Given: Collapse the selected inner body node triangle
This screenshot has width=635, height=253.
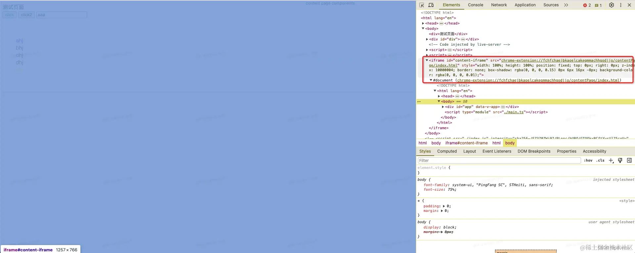Looking at the screenshot, I should pyautogui.click(x=439, y=101).
